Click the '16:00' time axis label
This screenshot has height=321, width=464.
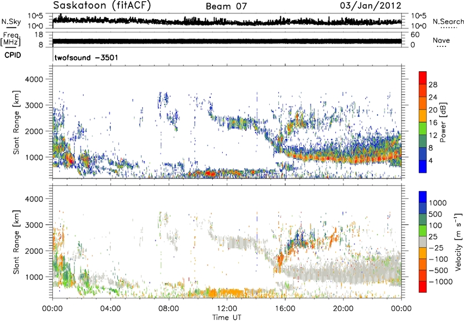[x=285, y=309]
